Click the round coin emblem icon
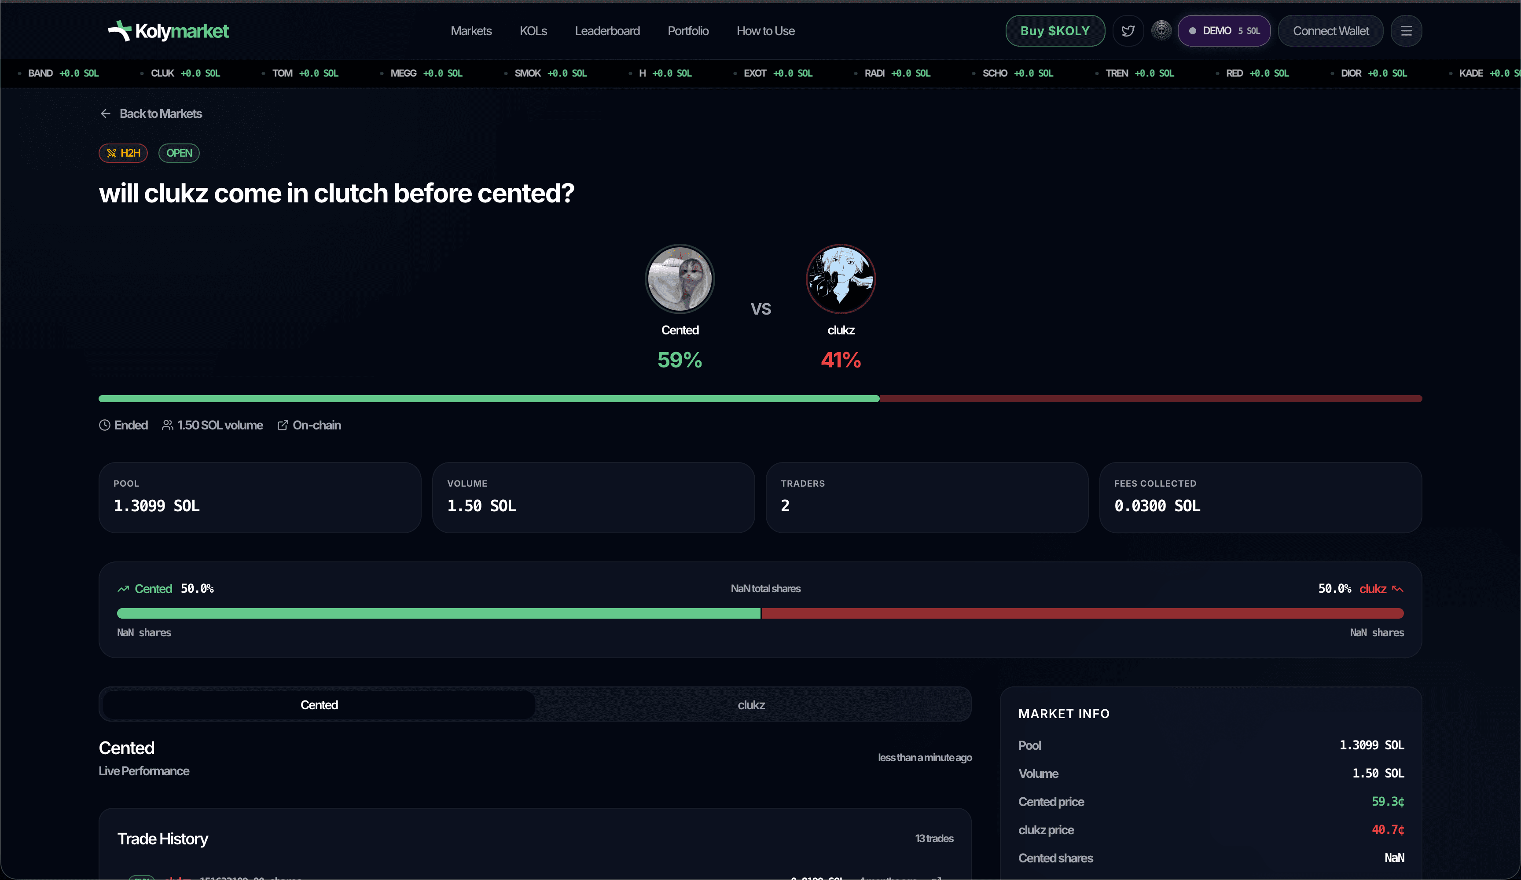Image resolution: width=1521 pixels, height=880 pixels. click(x=1161, y=30)
